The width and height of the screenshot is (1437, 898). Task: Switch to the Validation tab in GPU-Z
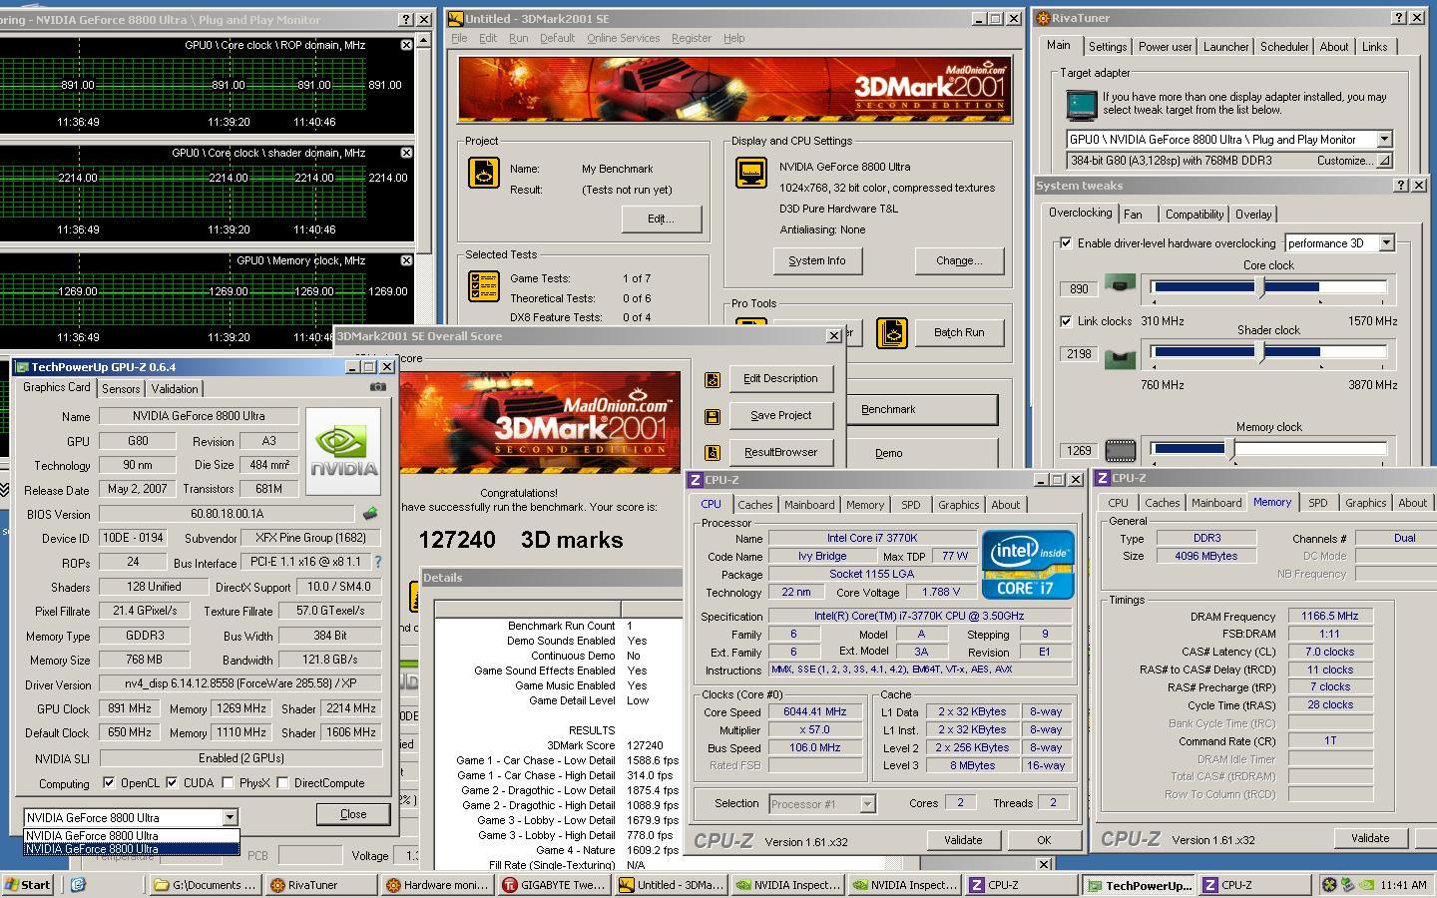pos(175,389)
